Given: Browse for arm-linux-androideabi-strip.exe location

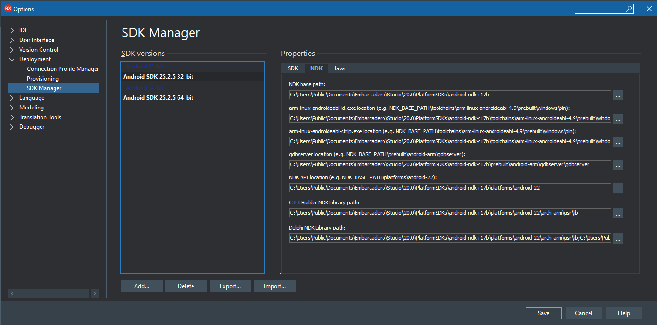Looking at the screenshot, I should pos(618,142).
